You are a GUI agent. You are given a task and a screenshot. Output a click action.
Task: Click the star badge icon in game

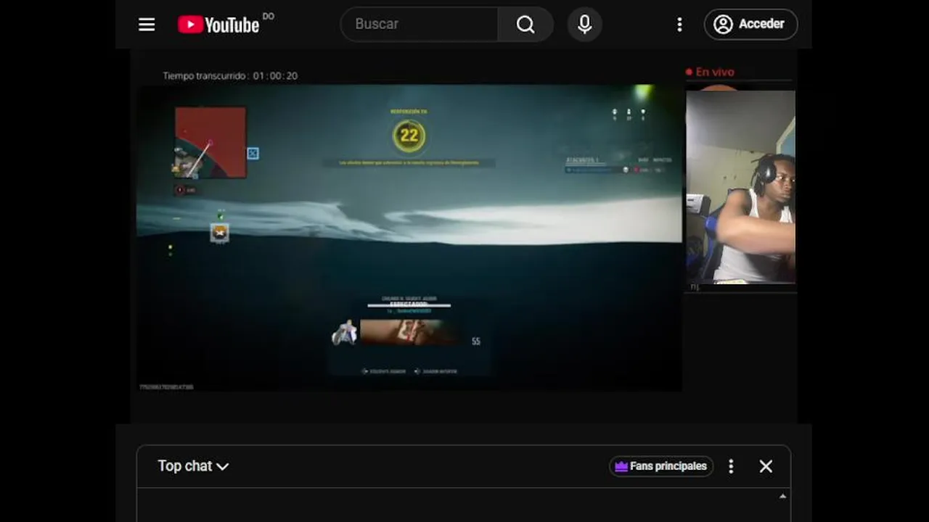coord(219,233)
